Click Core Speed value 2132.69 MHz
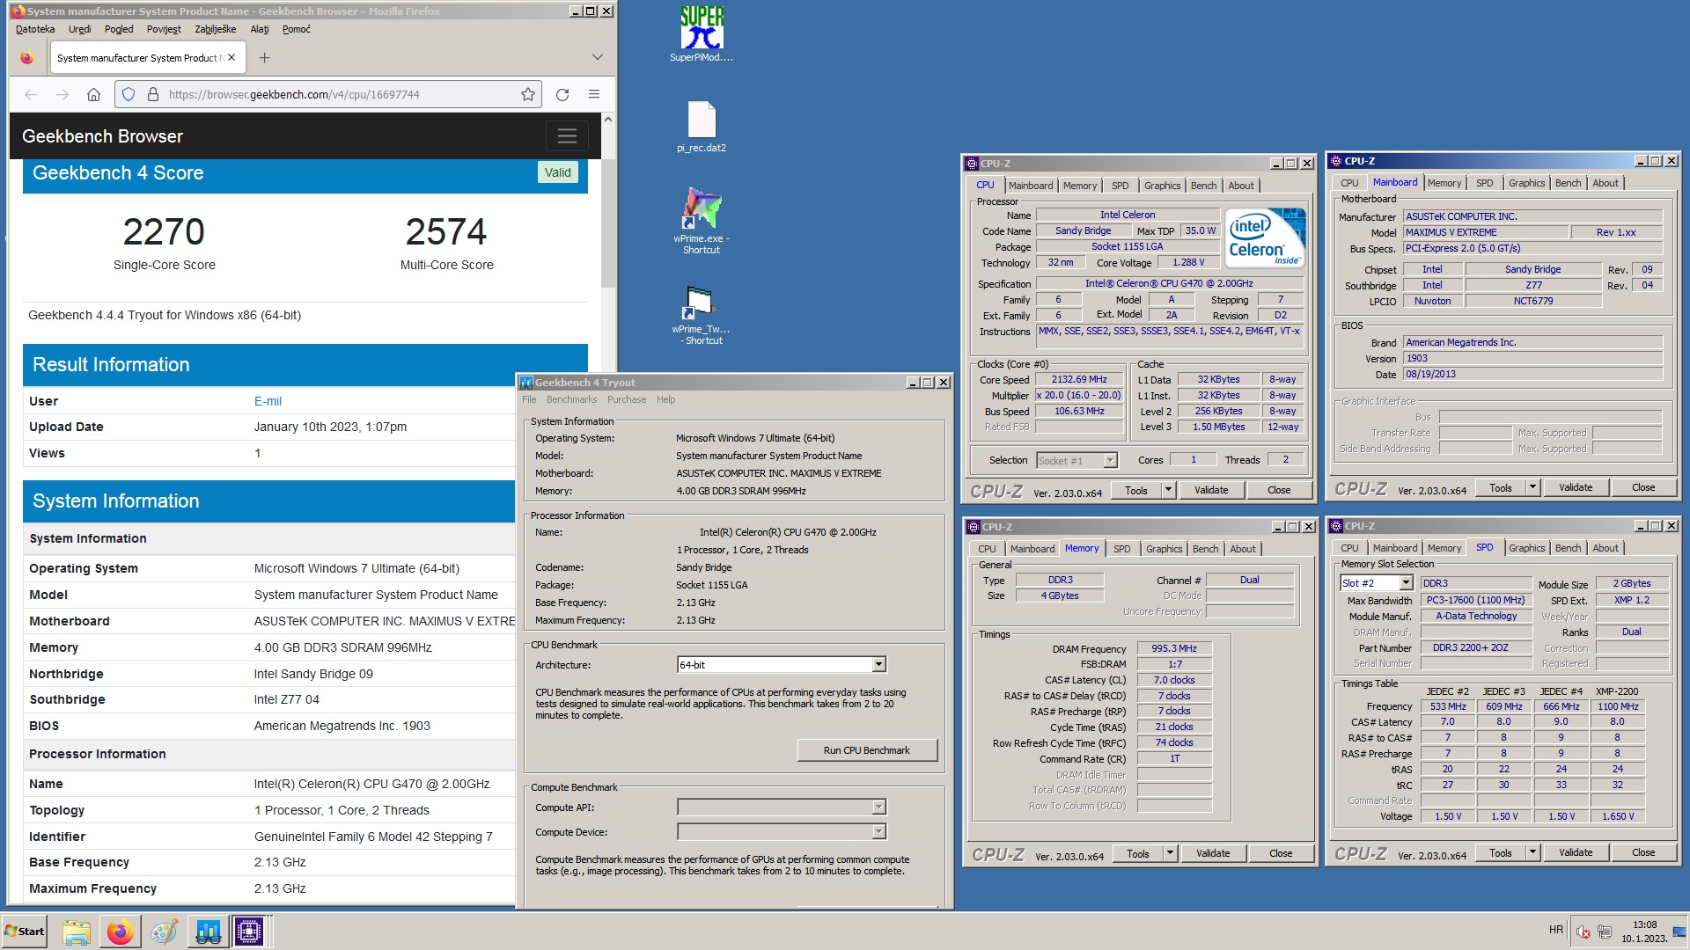The width and height of the screenshot is (1690, 950). point(1079,379)
